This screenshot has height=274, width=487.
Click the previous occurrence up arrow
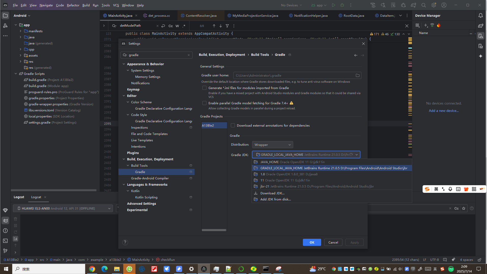point(214,26)
